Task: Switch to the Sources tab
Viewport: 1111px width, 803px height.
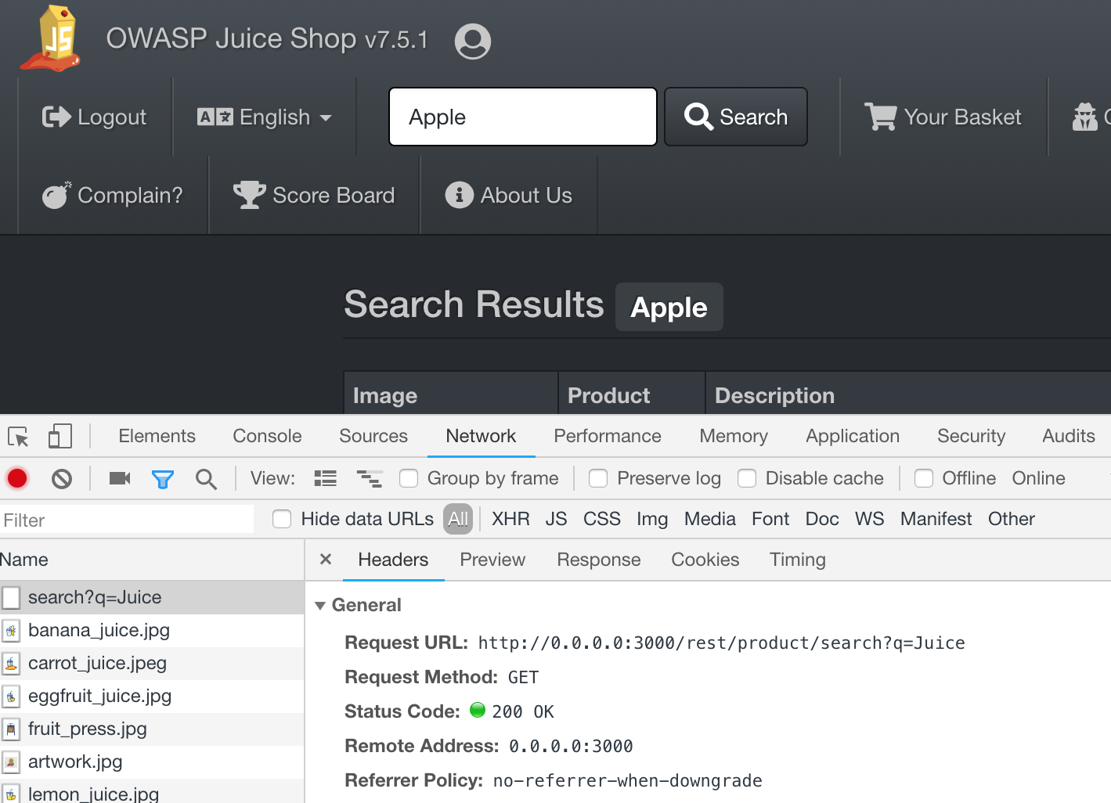Action: point(373,436)
